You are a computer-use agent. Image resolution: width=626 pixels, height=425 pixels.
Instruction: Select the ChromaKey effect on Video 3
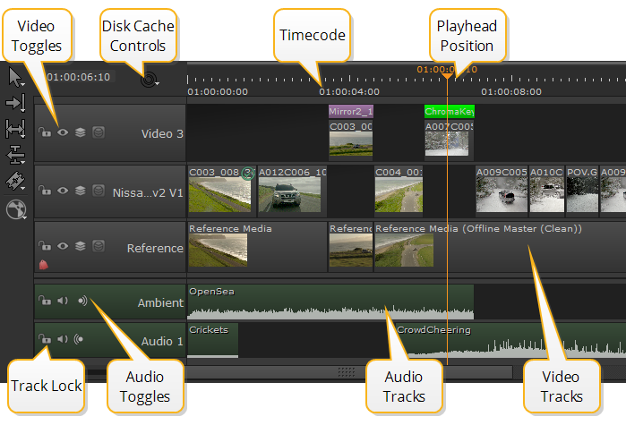tap(449, 112)
